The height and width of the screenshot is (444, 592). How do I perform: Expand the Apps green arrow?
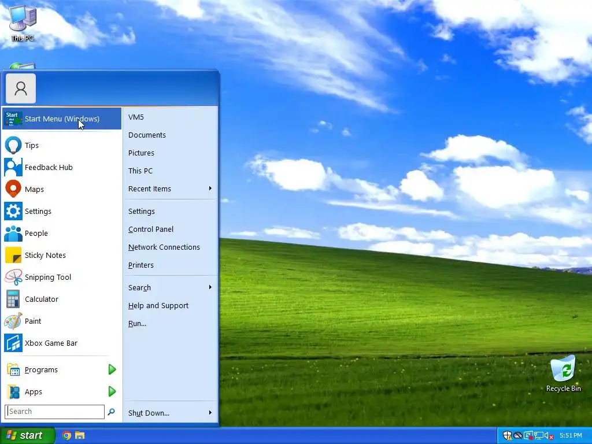click(x=112, y=391)
